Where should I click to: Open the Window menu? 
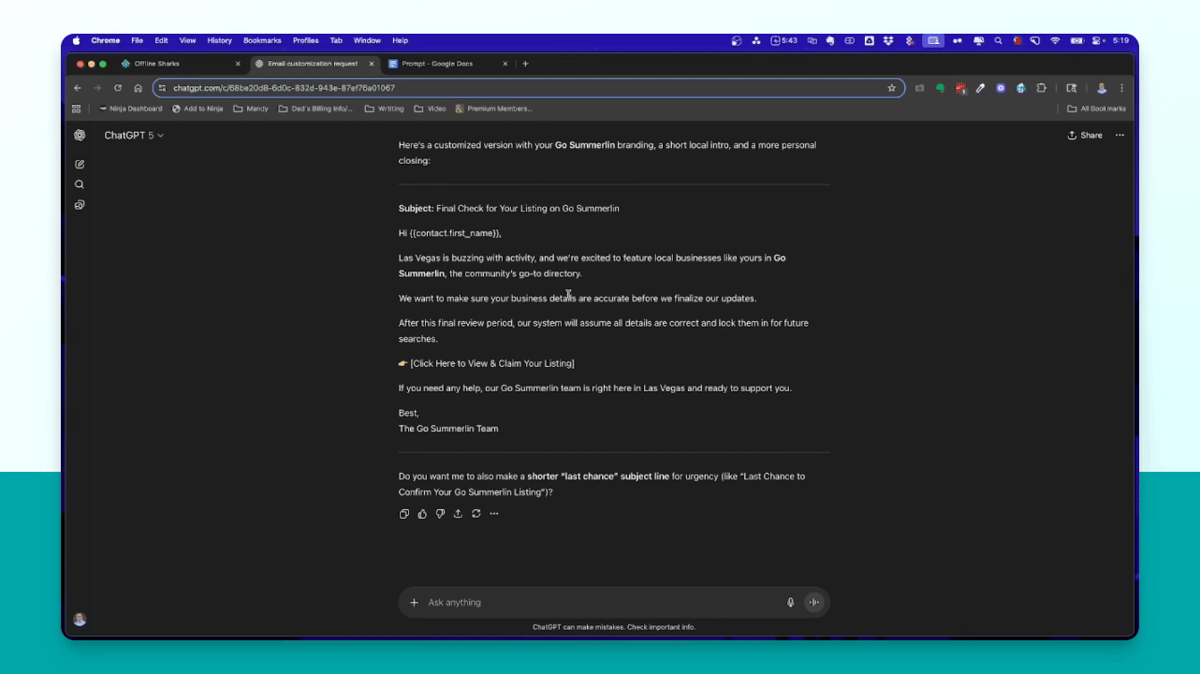click(367, 41)
